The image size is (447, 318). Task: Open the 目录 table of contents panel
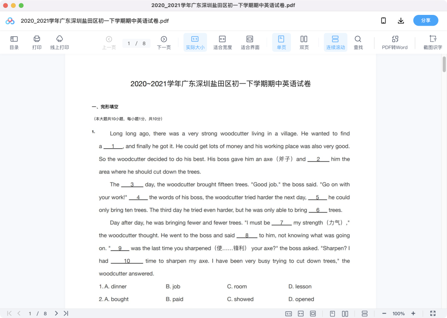pyautogui.click(x=14, y=43)
